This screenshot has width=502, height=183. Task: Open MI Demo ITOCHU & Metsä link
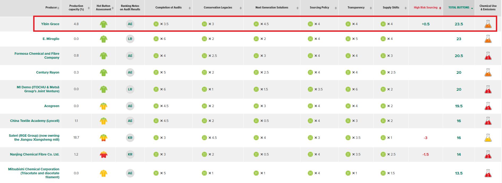click(x=38, y=89)
